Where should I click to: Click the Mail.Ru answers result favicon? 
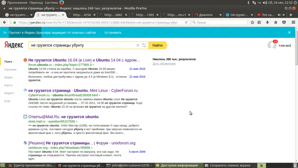pyautogui.click(x=25, y=117)
